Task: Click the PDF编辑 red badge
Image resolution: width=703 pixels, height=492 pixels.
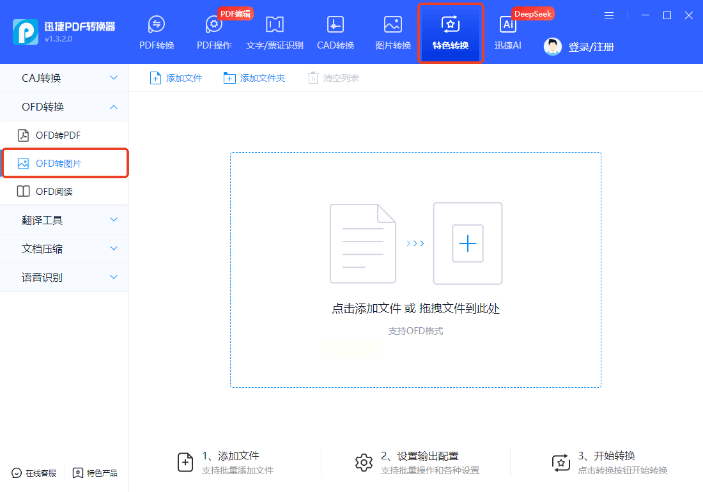Action: point(235,13)
